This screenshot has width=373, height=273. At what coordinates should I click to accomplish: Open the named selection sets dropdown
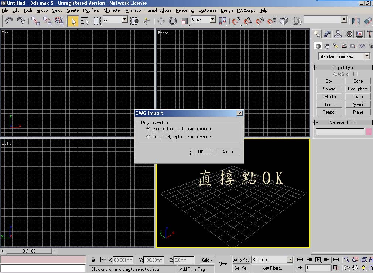pos(344,20)
